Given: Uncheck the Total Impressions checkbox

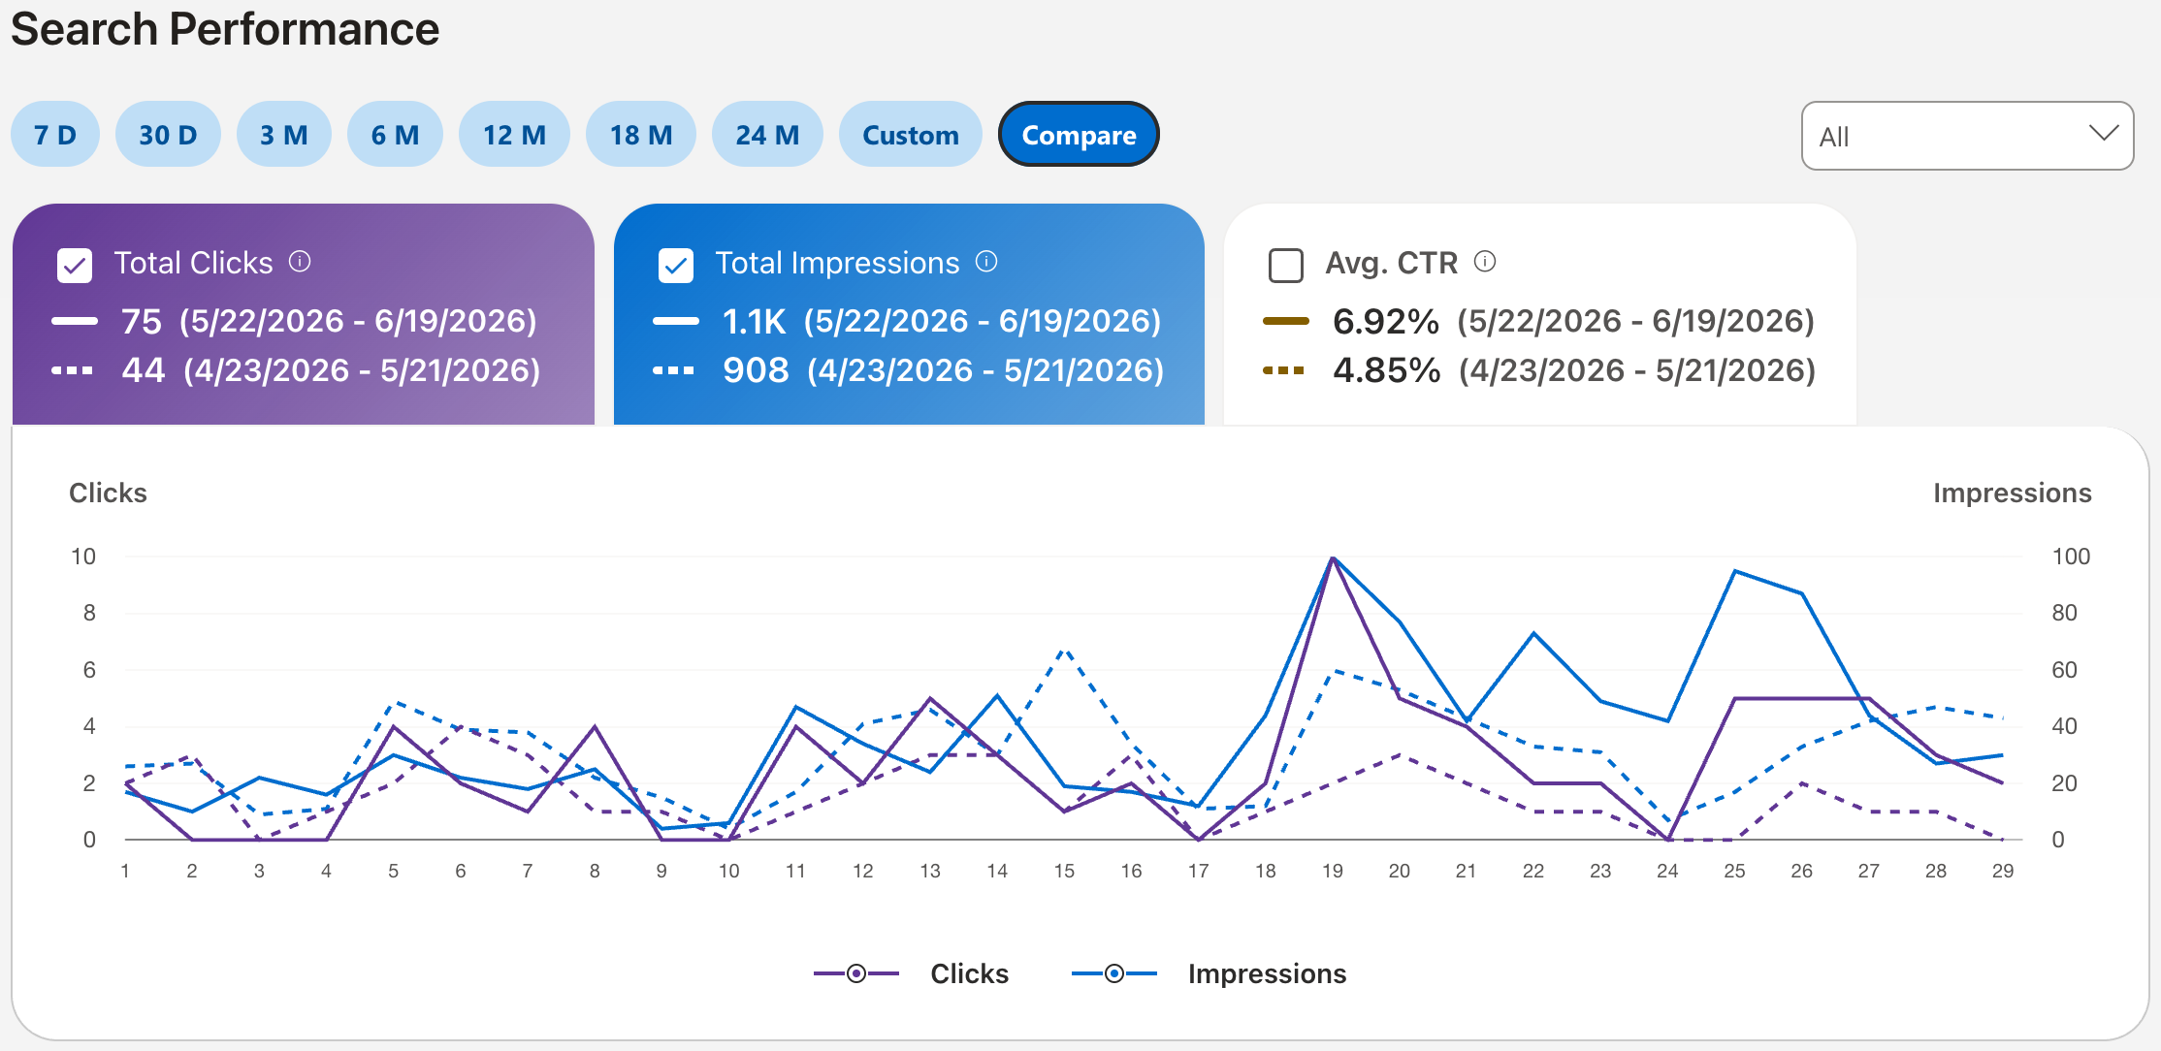Looking at the screenshot, I should tap(676, 265).
